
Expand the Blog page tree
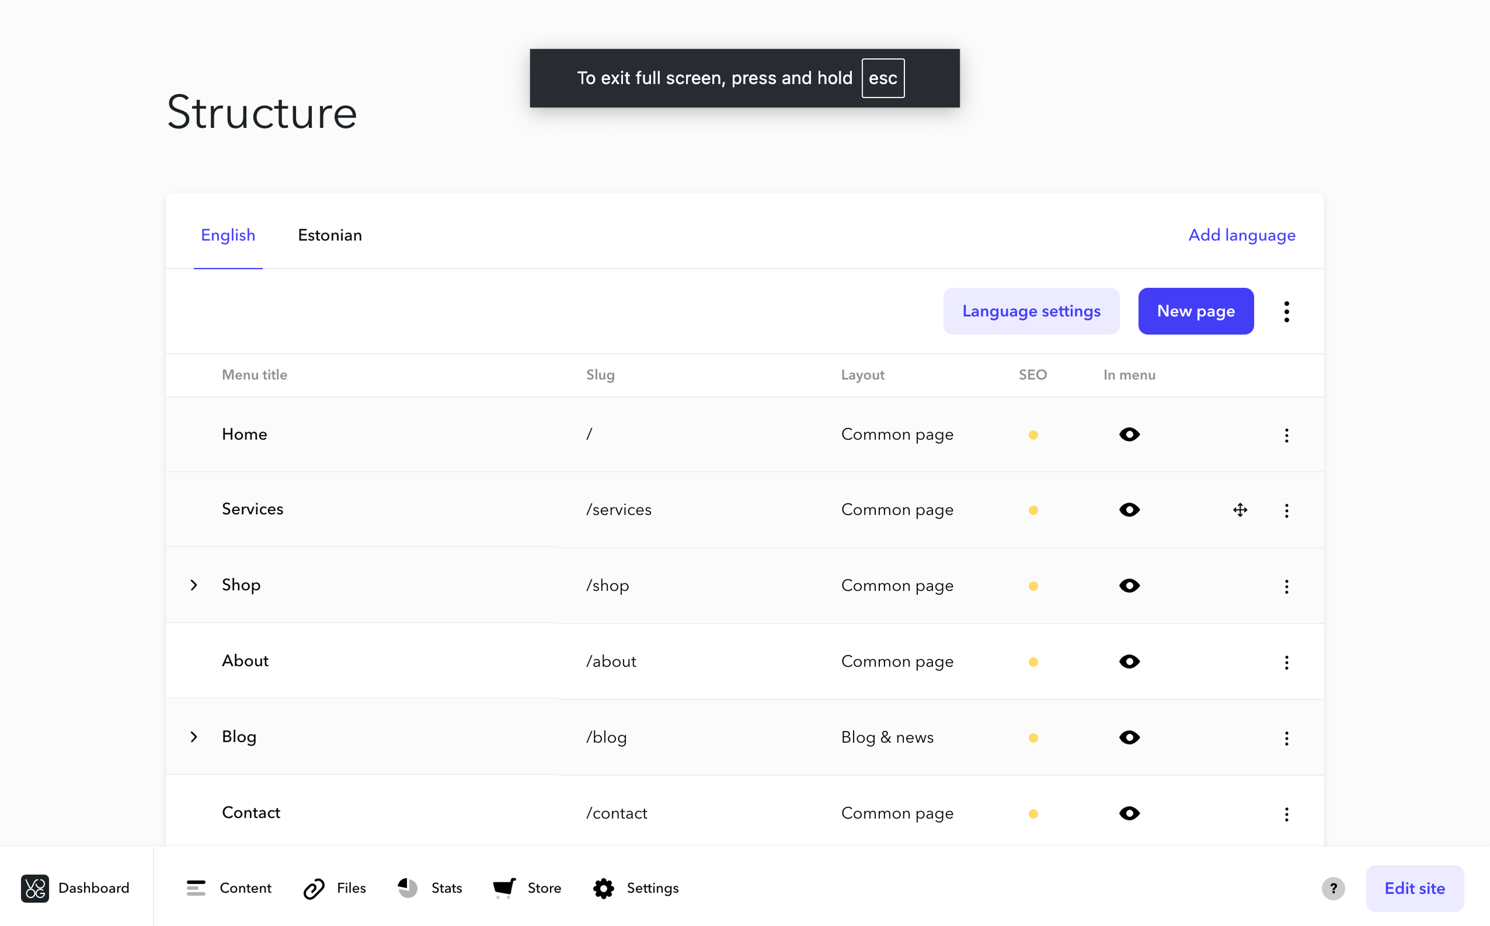tap(193, 737)
